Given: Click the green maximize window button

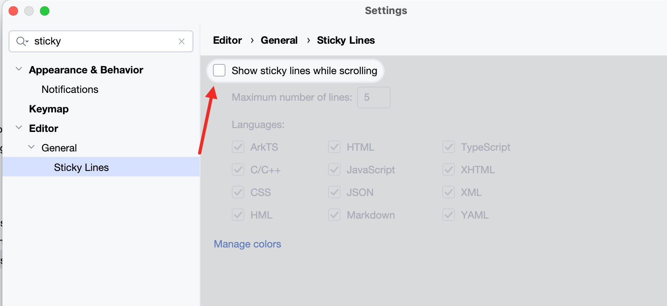Looking at the screenshot, I should [45, 11].
